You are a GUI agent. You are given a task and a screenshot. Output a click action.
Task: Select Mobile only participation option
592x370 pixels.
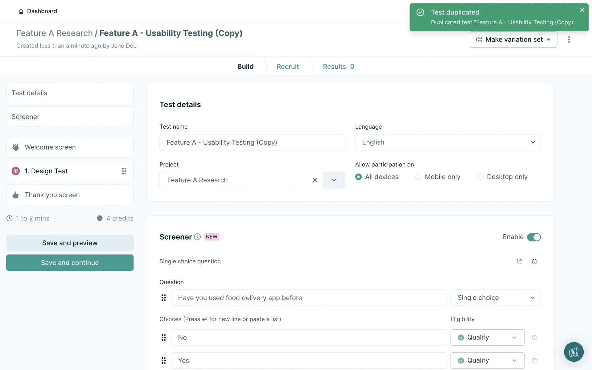tap(418, 177)
